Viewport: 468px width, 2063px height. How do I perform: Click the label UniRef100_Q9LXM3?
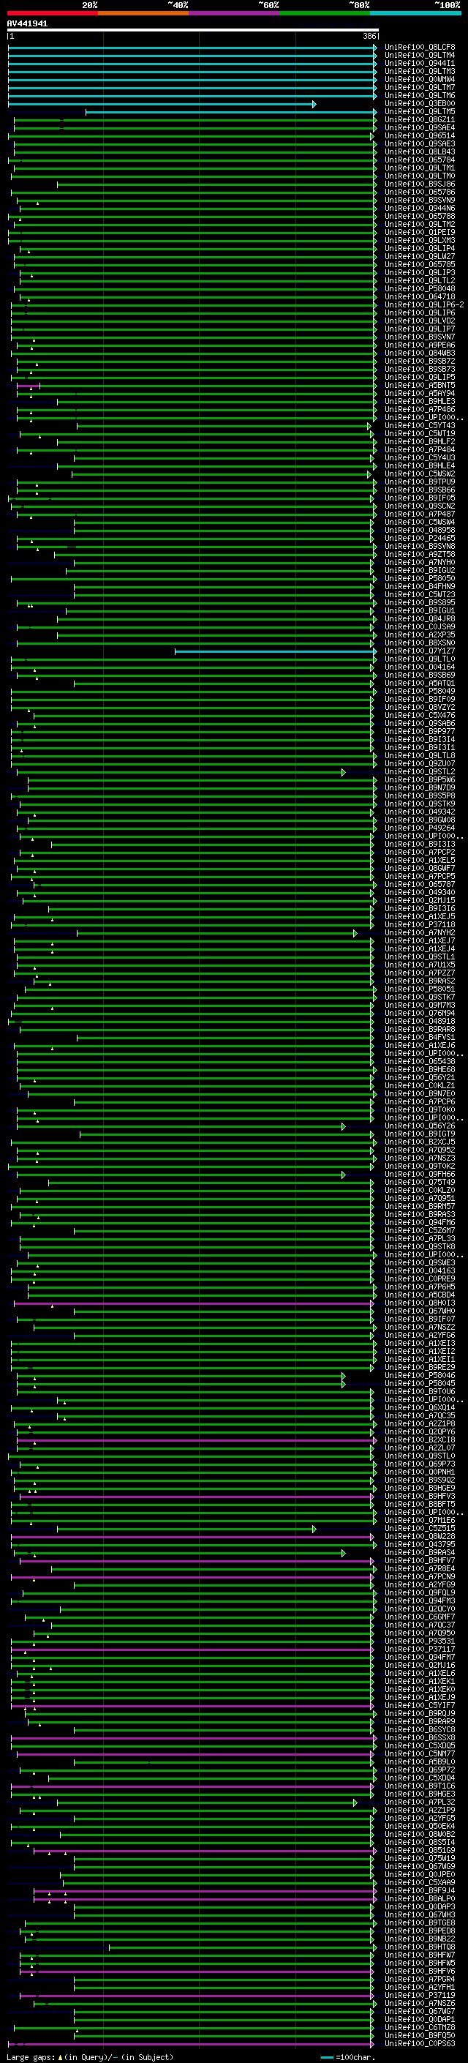[419, 240]
